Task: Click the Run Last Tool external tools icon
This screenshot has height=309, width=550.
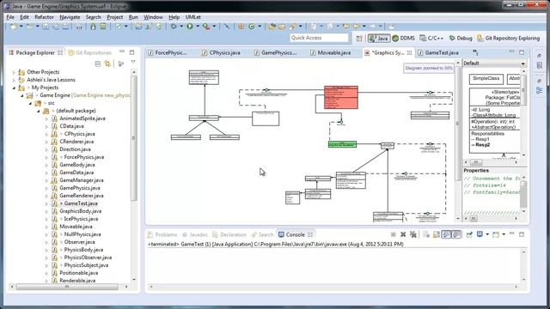Action: (x=206, y=27)
